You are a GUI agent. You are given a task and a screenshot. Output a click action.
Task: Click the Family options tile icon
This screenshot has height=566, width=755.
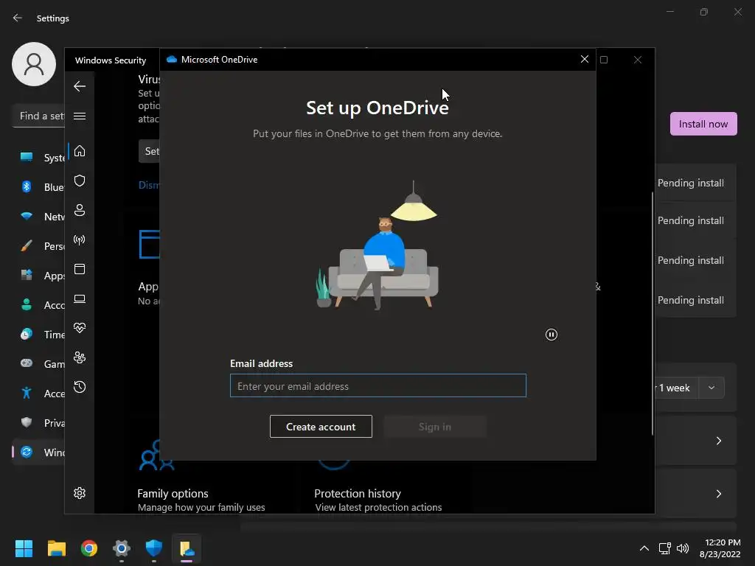[x=156, y=455]
